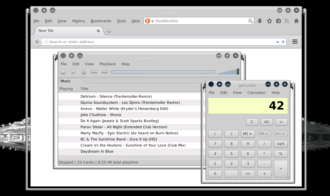Bookmark this page with star icon
Image resolution: width=330 pixels, height=196 pixels.
tap(269, 21)
